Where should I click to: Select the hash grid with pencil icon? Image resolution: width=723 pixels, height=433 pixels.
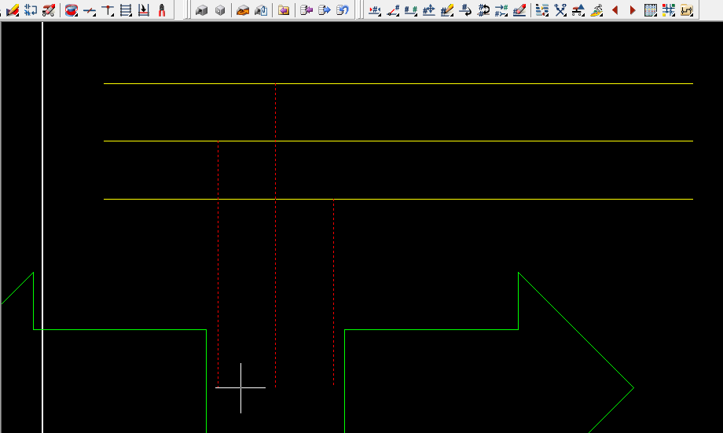(447, 10)
